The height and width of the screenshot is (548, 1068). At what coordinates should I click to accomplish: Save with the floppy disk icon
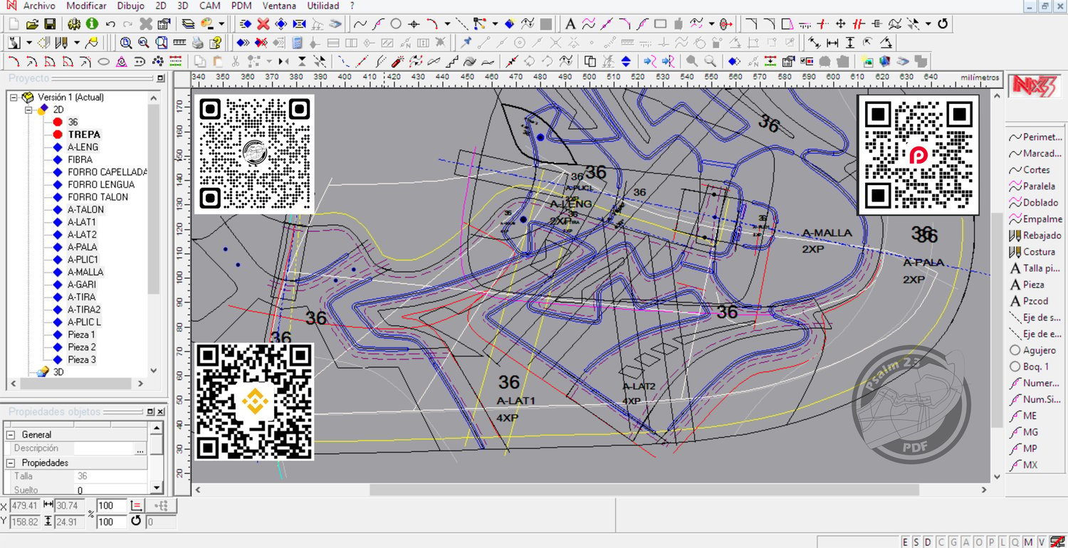[x=50, y=23]
